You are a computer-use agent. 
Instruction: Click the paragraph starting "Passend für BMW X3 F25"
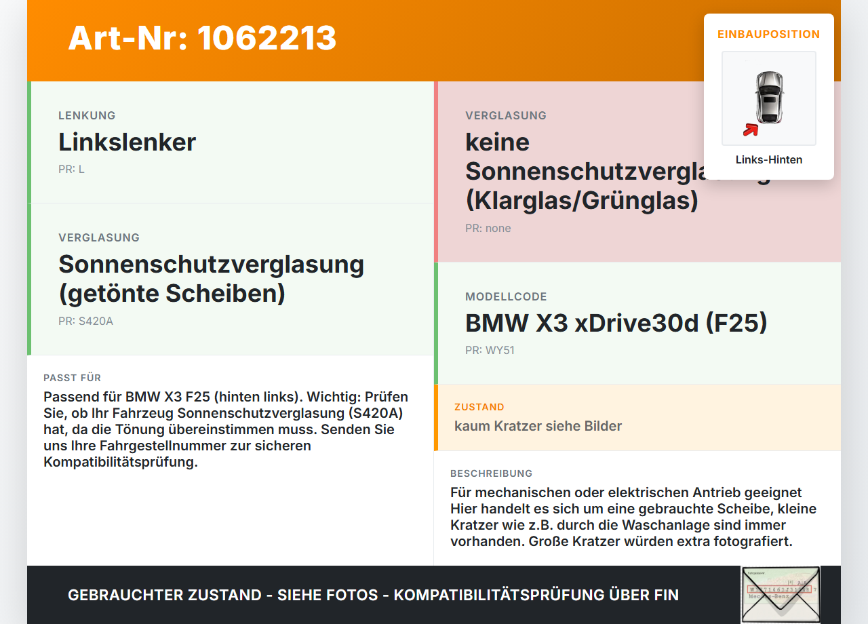coord(226,429)
